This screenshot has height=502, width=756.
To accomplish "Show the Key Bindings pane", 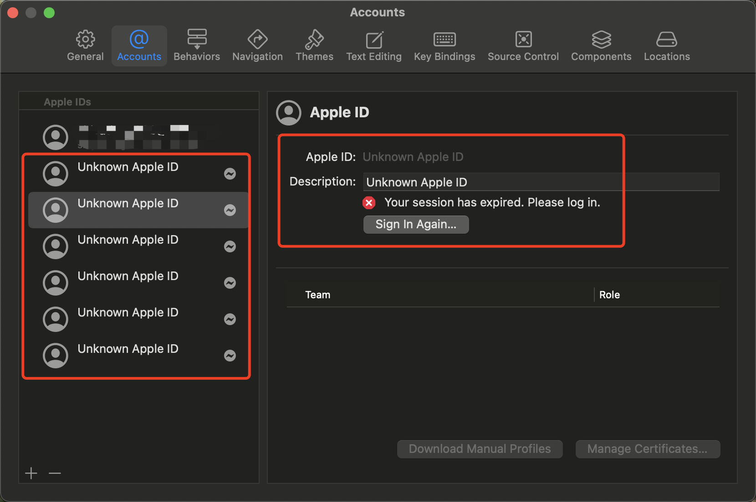I will 444,46.
